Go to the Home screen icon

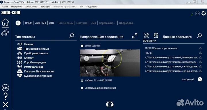(x=5, y=22)
